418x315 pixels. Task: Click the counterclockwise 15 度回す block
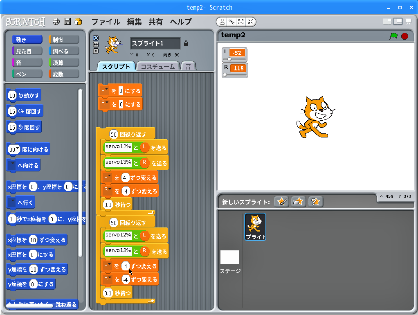coord(24,127)
